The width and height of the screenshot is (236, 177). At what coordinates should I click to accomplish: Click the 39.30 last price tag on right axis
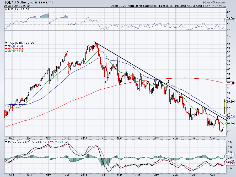(x=230, y=102)
